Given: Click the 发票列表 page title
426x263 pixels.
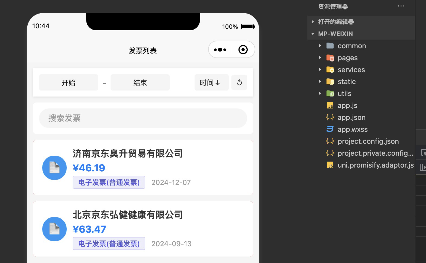Looking at the screenshot, I should point(143,51).
